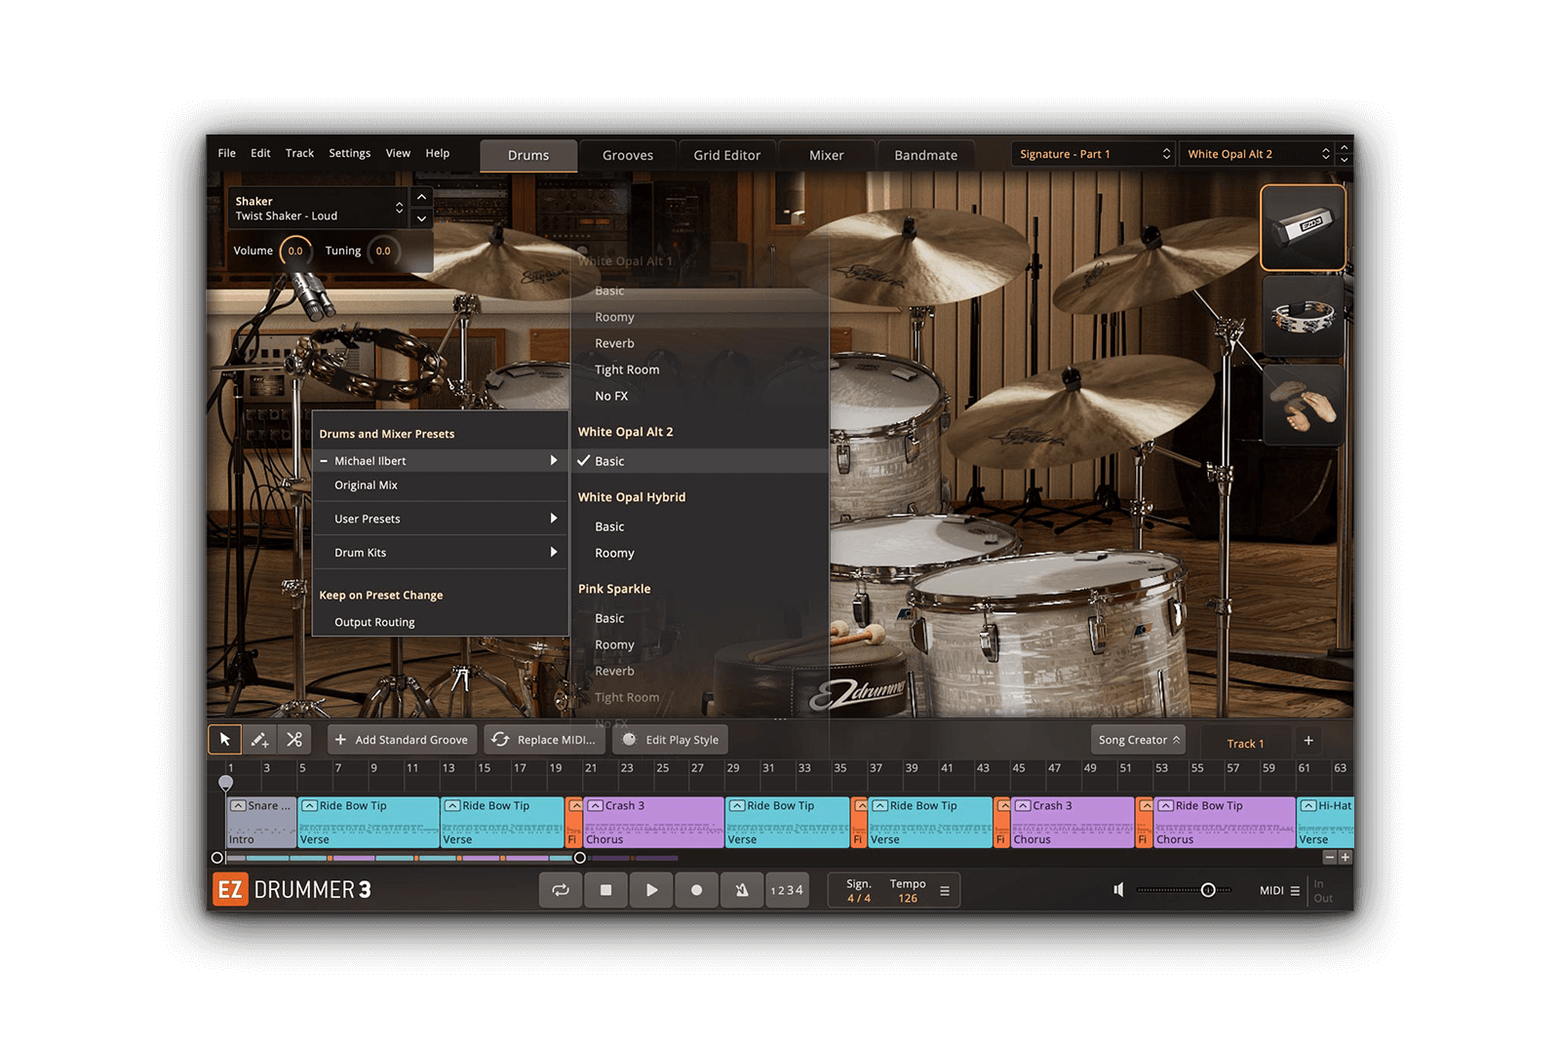Screen dimensions: 1560x1046
Task: Add a new track with the plus button
Action: coord(1308,741)
